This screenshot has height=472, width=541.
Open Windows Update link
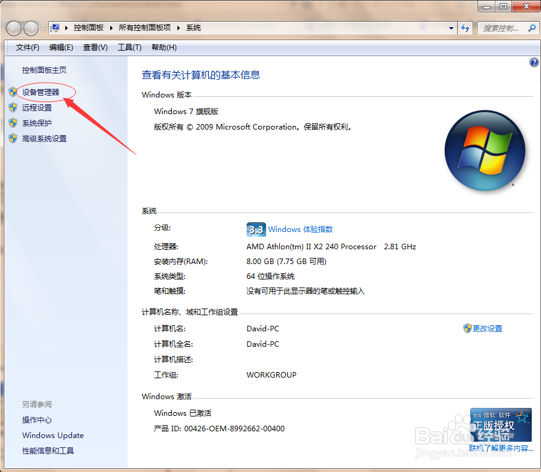(x=53, y=436)
